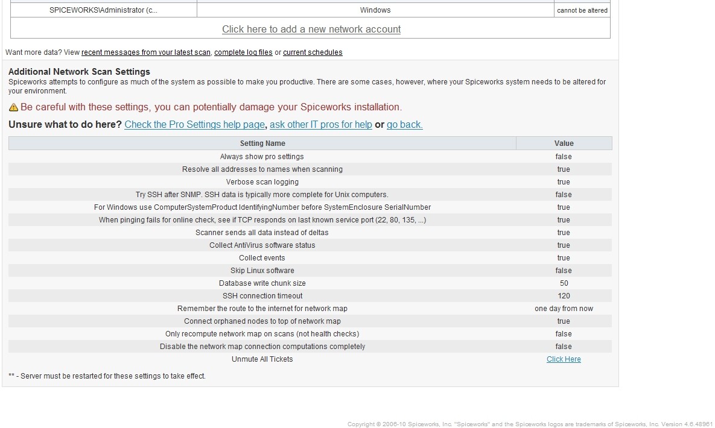Image resolution: width=715 pixels, height=428 pixels.
Task: Click the Database write chunk size value
Action: point(563,283)
